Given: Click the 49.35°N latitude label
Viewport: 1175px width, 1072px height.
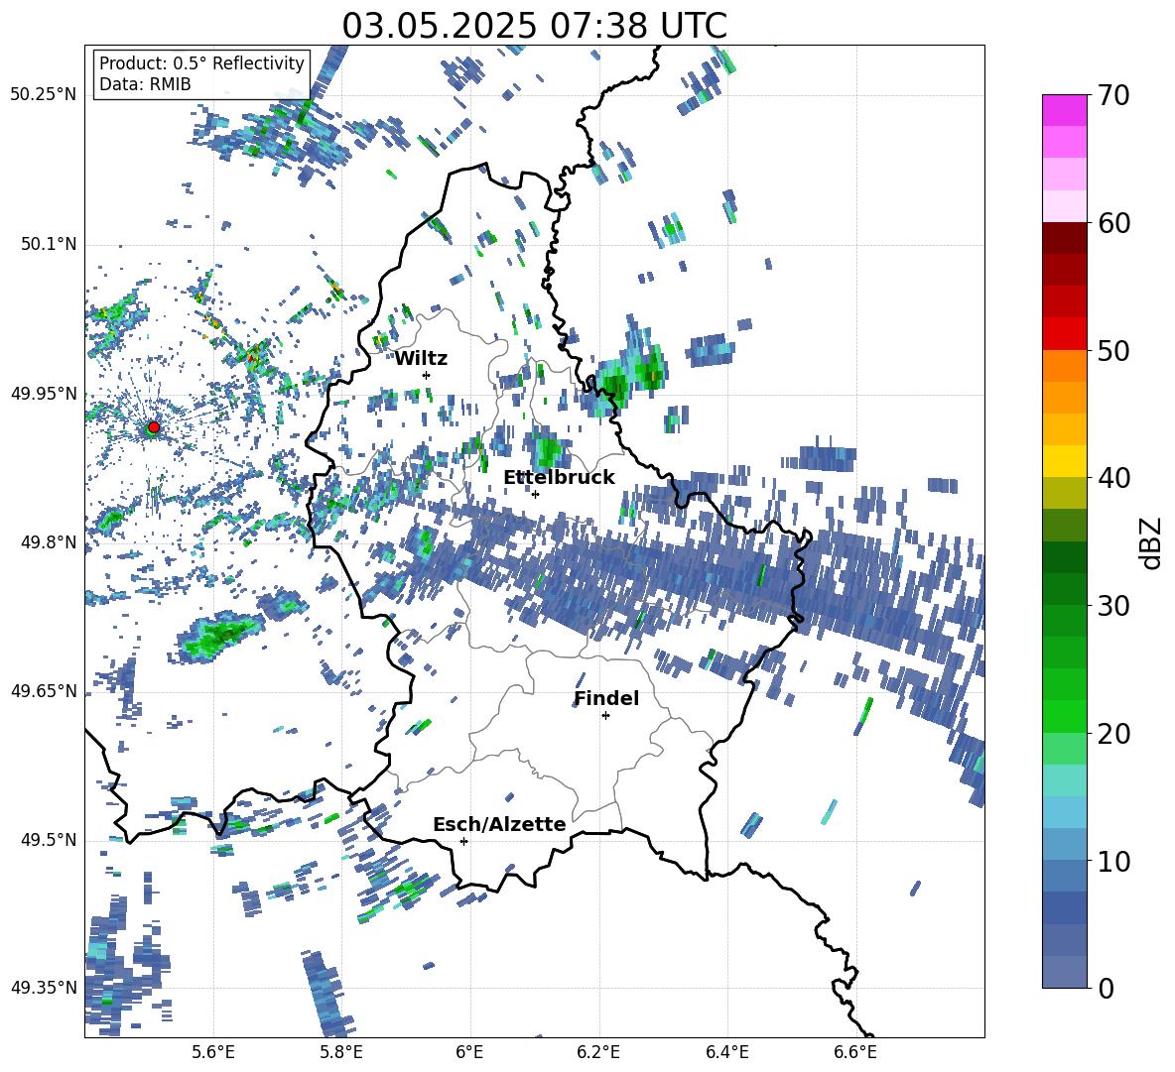Looking at the screenshot, I should (44, 988).
